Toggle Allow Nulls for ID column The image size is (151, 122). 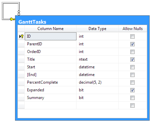132,36
